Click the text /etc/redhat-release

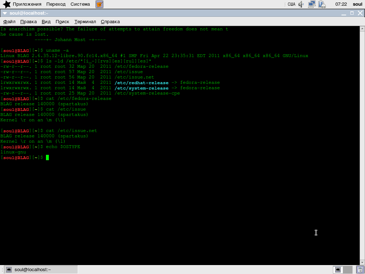142,83
